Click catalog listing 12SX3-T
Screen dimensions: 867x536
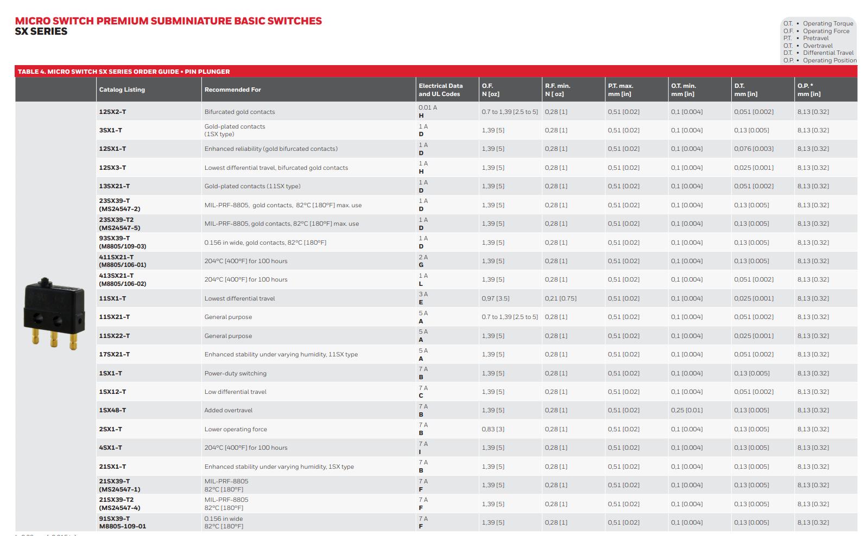[x=112, y=168]
